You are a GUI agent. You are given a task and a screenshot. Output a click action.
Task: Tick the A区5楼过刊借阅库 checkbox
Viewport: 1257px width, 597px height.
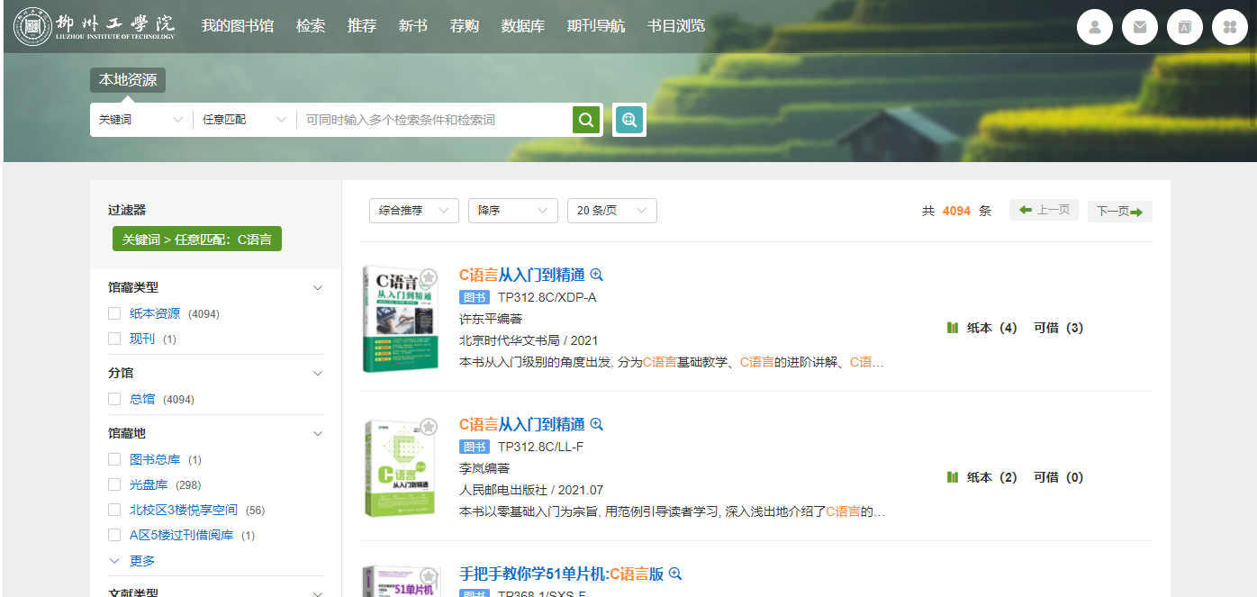tap(114, 535)
